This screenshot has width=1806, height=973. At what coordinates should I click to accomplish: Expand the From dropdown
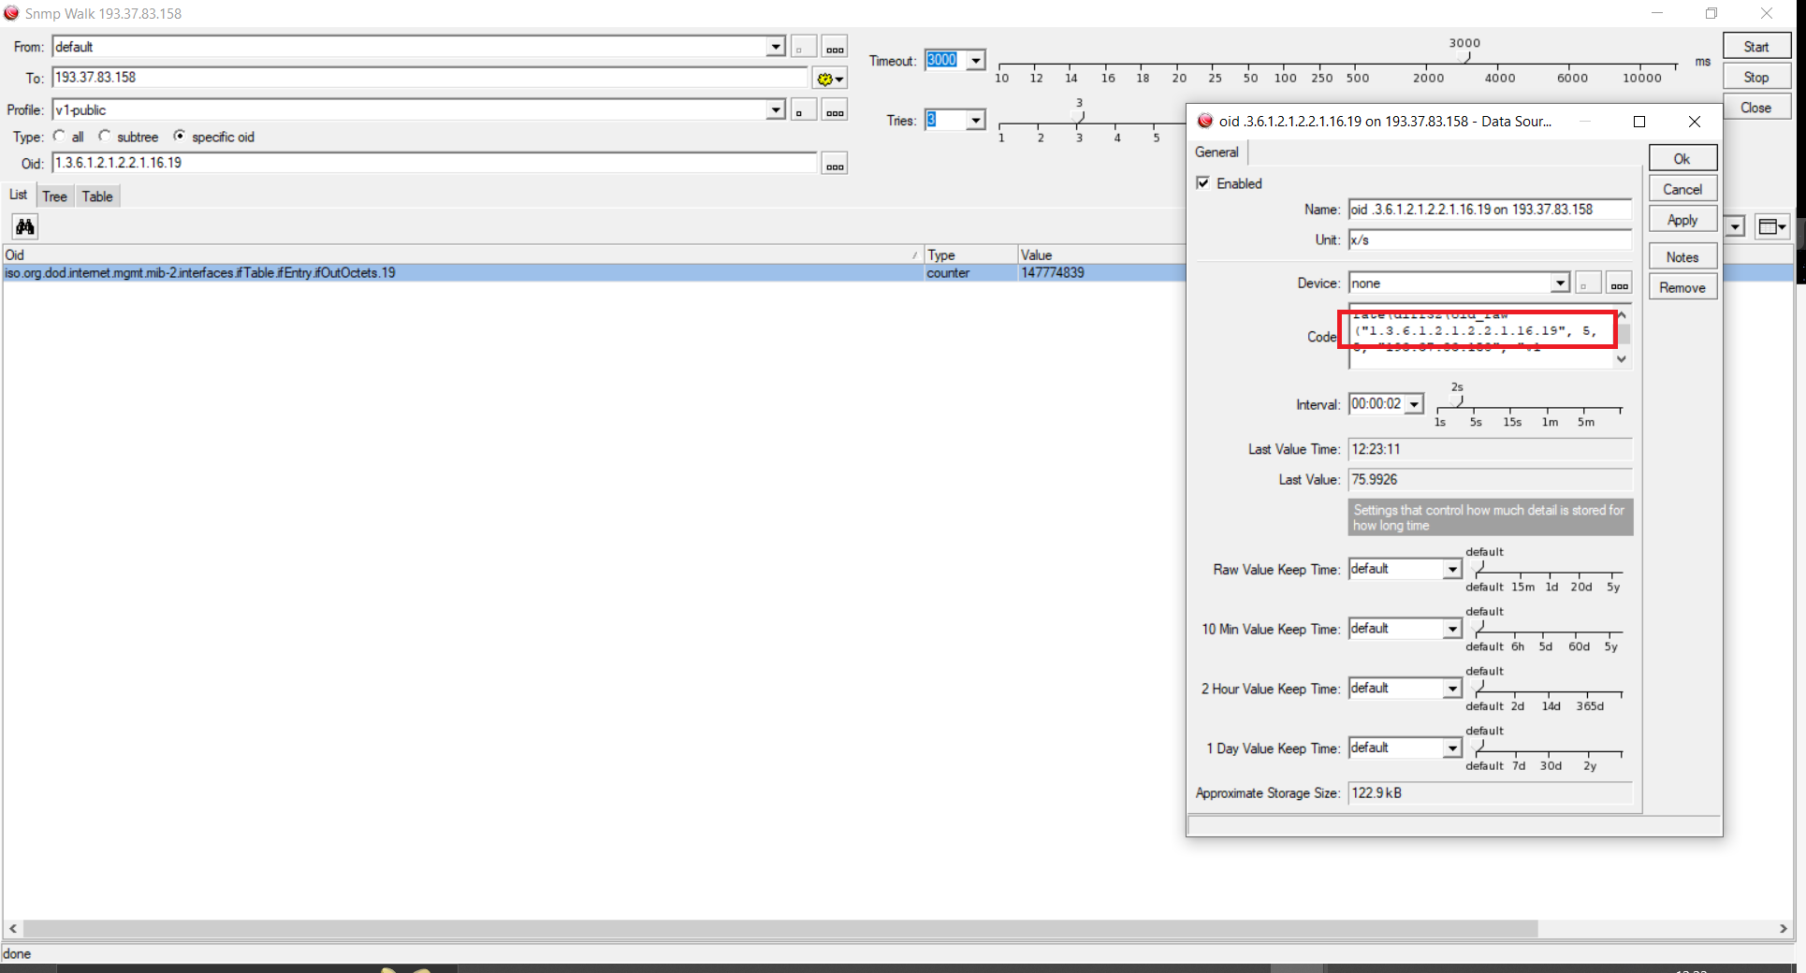point(775,47)
